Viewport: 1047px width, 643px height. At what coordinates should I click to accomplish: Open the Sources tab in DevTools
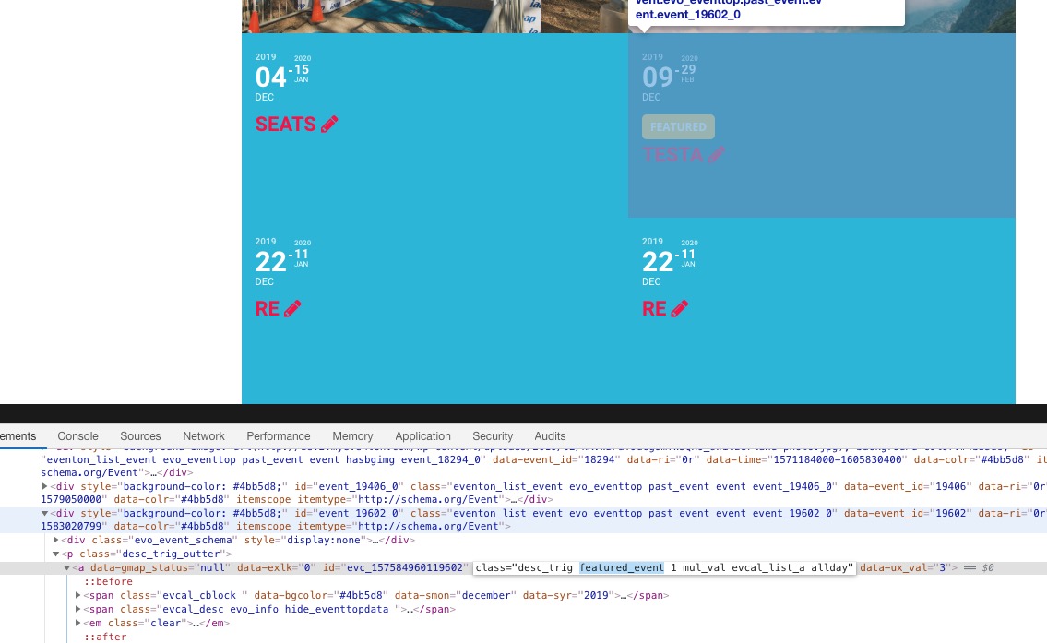[x=140, y=436]
